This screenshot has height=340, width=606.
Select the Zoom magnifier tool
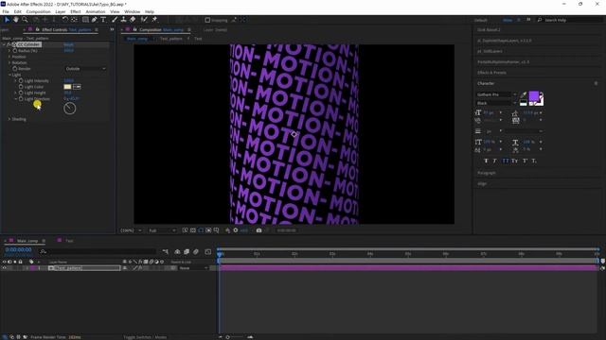tap(25, 20)
